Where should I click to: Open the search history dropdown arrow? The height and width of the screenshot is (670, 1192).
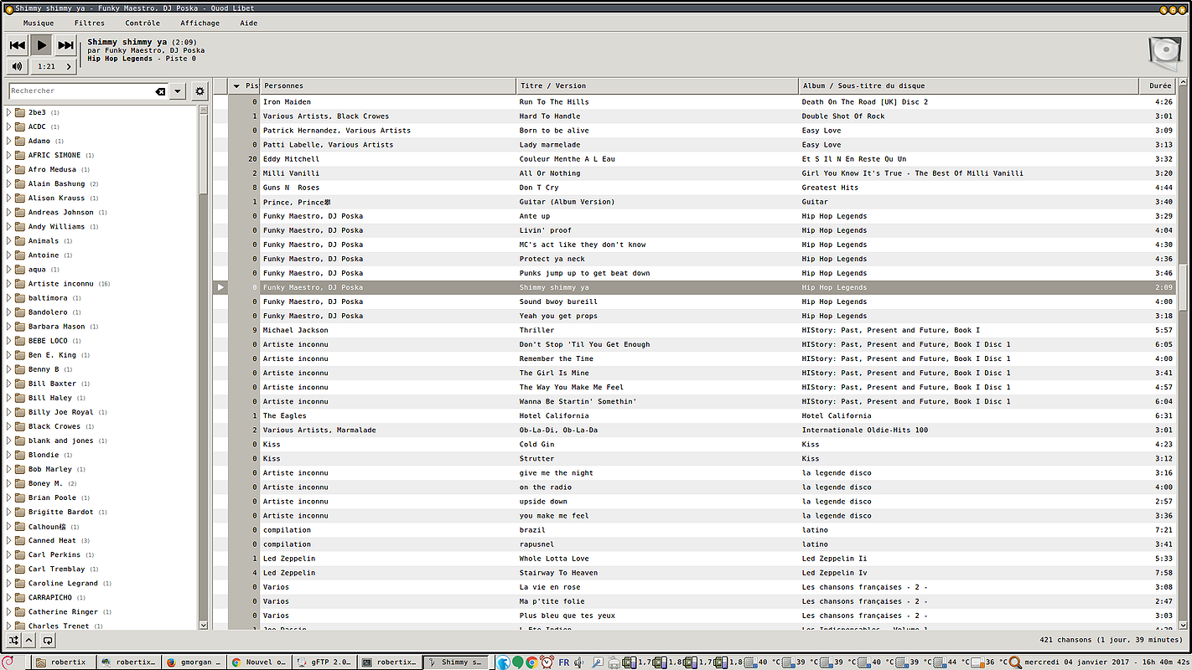(x=178, y=91)
